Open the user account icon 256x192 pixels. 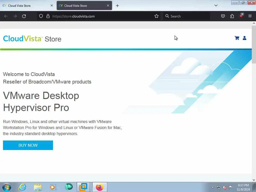(244, 38)
